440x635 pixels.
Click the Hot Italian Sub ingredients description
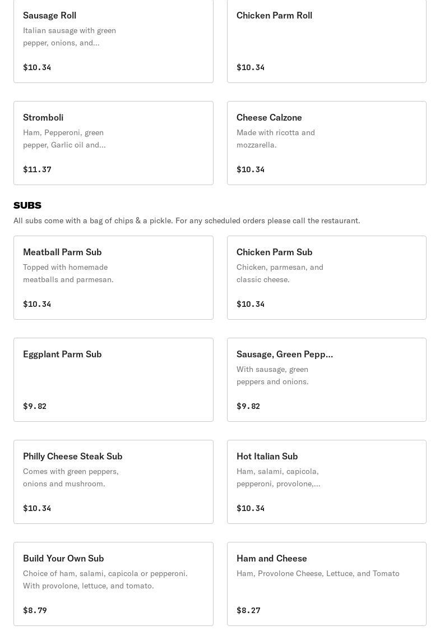[279, 477]
